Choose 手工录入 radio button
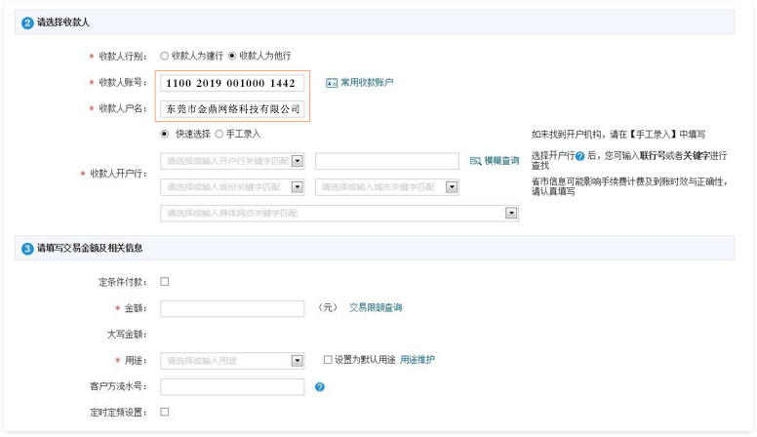Viewport: 757px width, 437px height. pyautogui.click(x=219, y=134)
